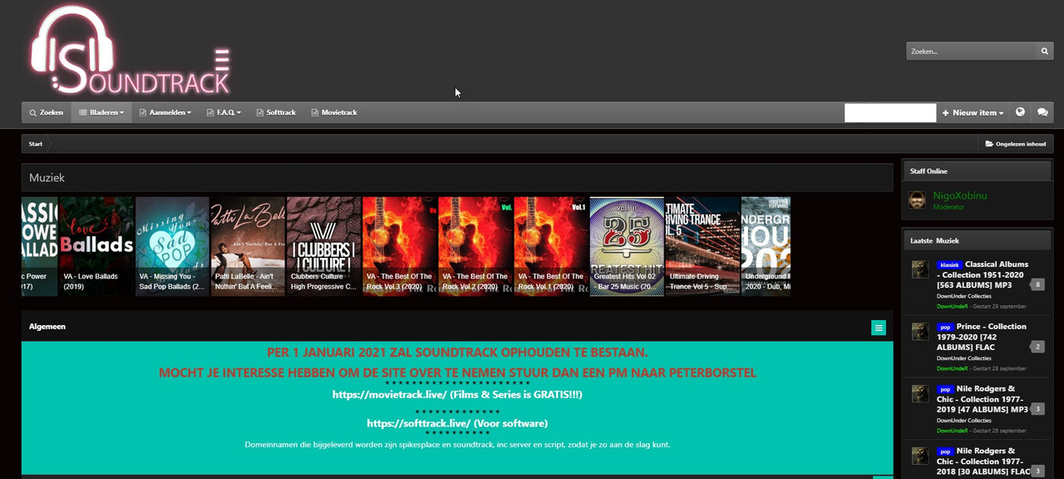The height and width of the screenshot is (479, 1064).
Task: Click the globe notifications icon
Action: pyautogui.click(x=1020, y=112)
